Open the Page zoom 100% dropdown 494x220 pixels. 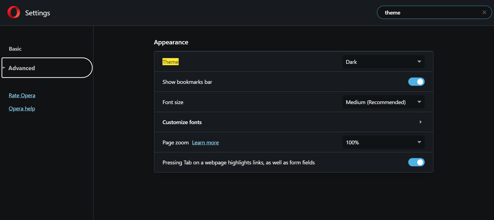pyautogui.click(x=383, y=142)
